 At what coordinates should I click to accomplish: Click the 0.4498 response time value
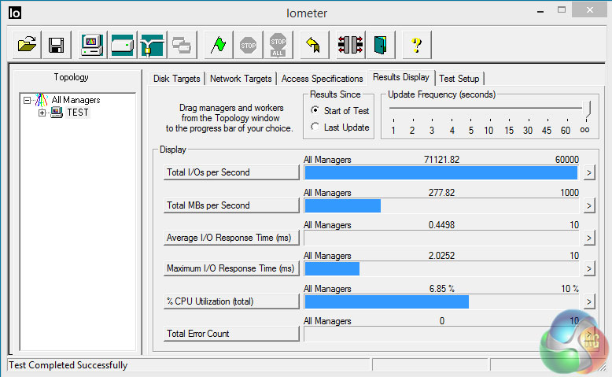pyautogui.click(x=441, y=225)
